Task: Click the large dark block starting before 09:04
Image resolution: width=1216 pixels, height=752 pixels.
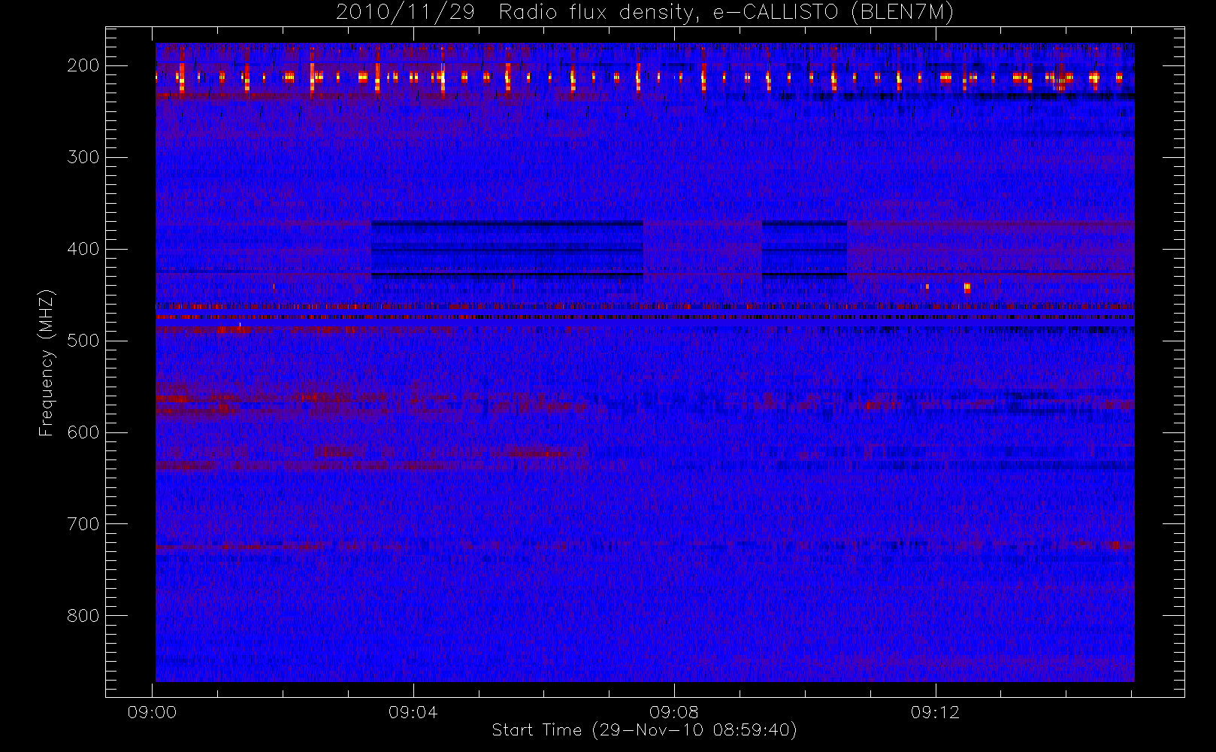Action: 507,250
